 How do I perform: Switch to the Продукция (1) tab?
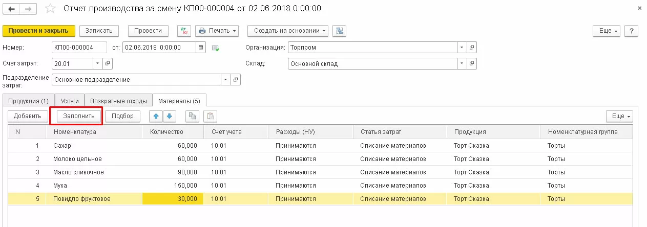pos(28,101)
